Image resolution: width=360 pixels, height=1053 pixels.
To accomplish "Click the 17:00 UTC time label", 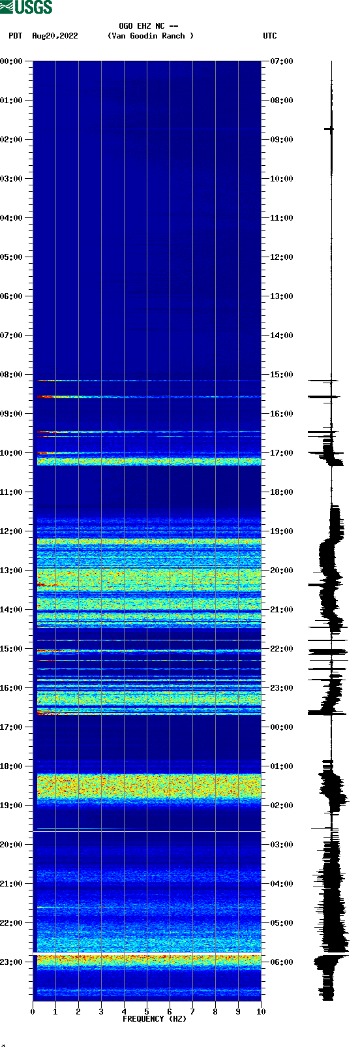I will 282,453.
